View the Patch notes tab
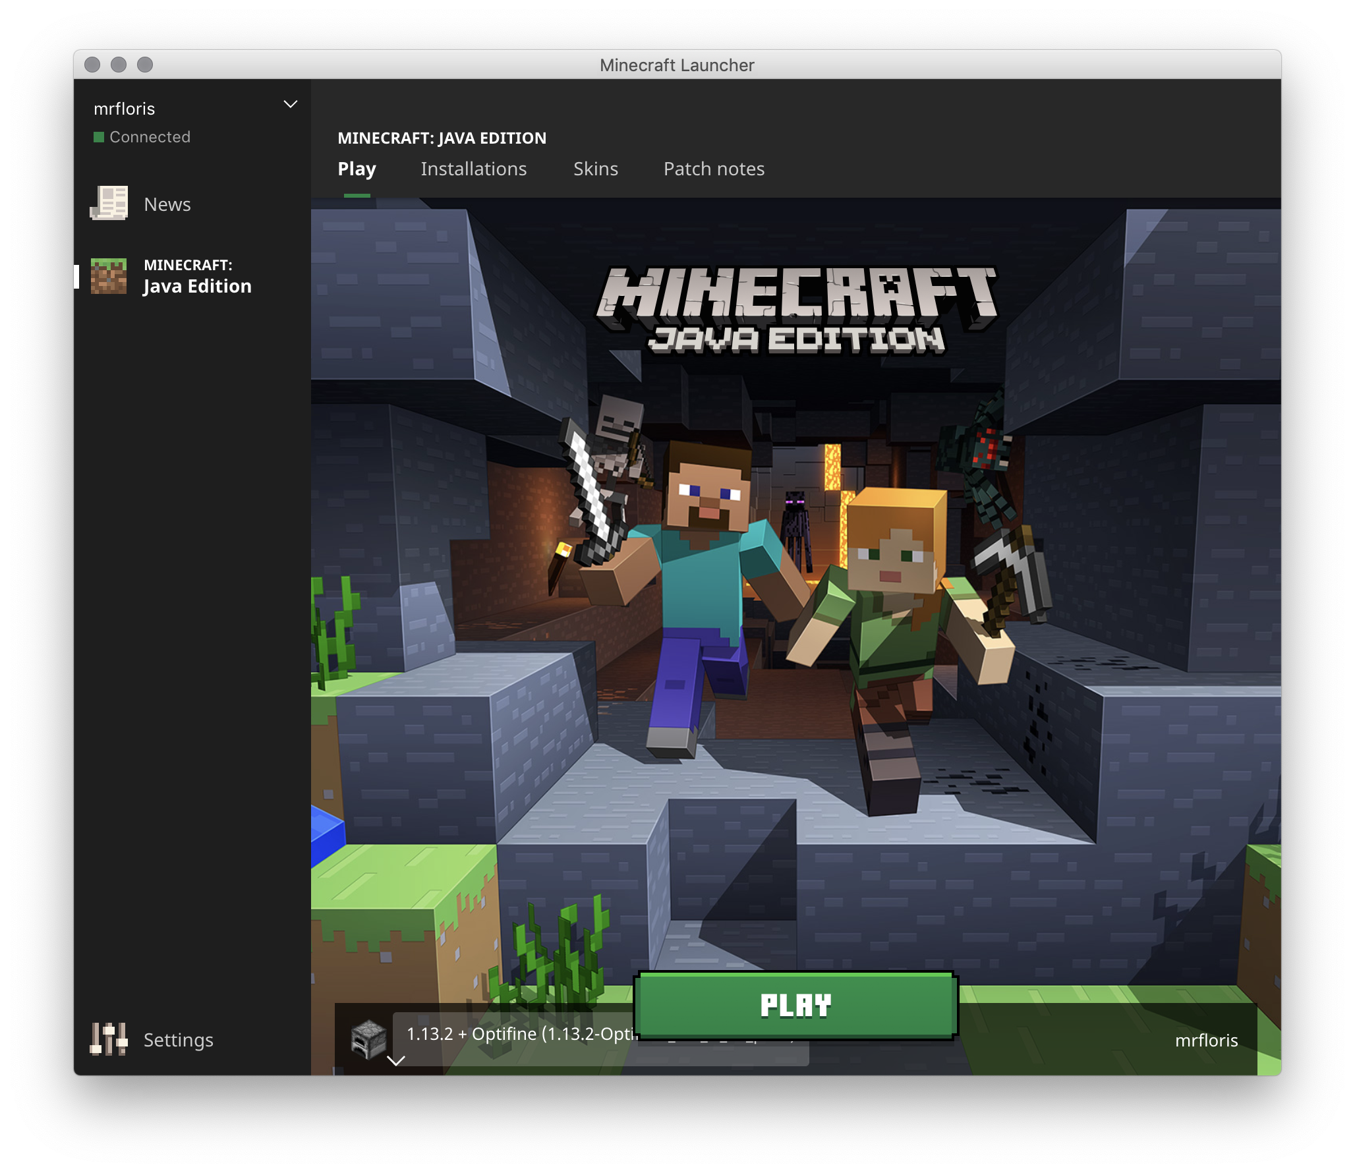1355x1173 pixels. click(714, 169)
